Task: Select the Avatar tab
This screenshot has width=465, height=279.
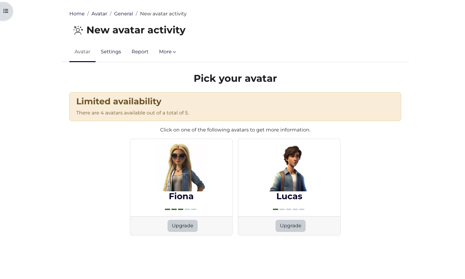Action: 82,52
